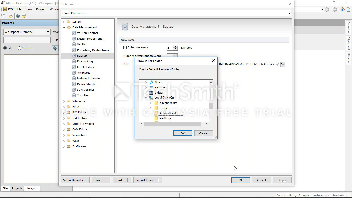
Task: Click the DXP system menu icon
Action: (x=5, y=9)
